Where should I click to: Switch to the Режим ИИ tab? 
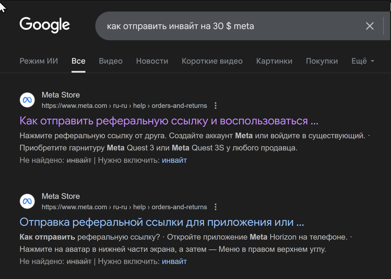click(x=38, y=61)
